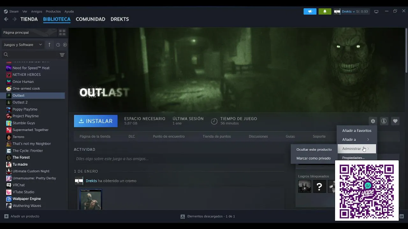Screen dimensions: 408x229
Task: Open Guías link
Action: coord(290,136)
